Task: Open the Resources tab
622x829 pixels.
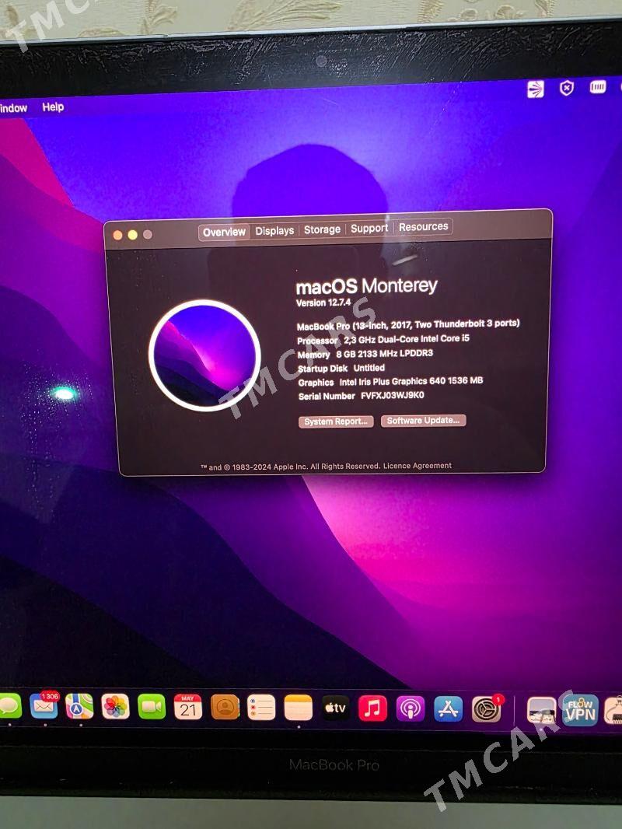Action: 423,227
